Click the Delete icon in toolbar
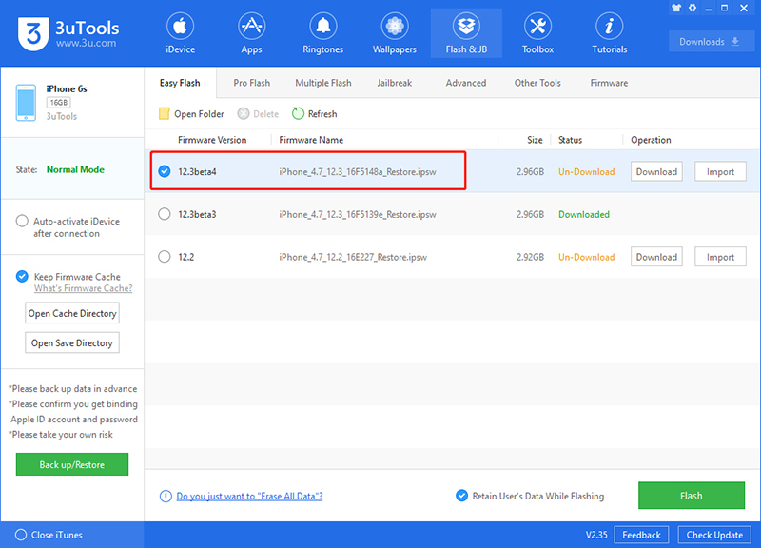 coord(244,113)
